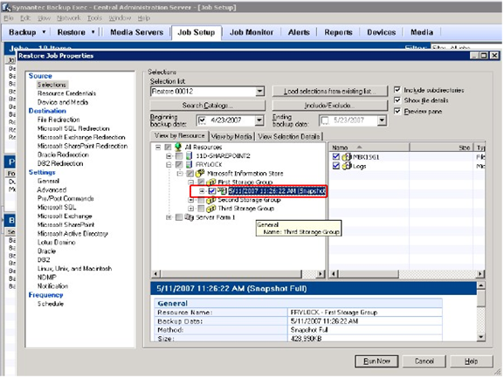The image size is (504, 378).
Task: Click the Cancel button
Action: tap(425, 361)
